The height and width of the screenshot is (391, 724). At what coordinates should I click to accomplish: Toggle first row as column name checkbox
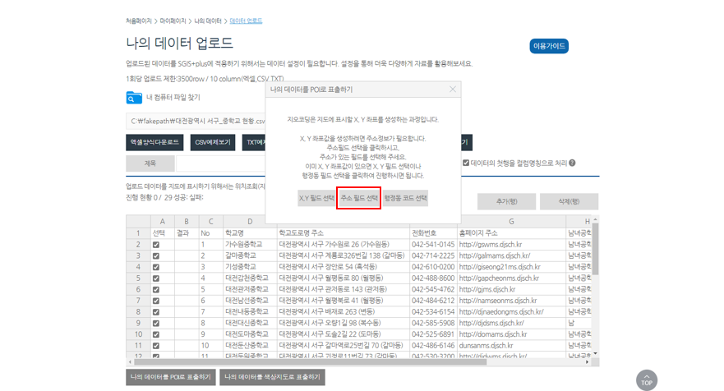(466, 163)
